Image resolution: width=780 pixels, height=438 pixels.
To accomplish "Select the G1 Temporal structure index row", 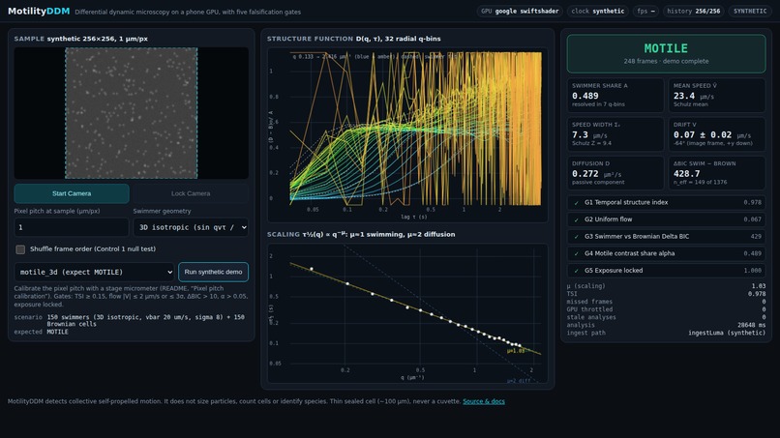I will click(666, 202).
